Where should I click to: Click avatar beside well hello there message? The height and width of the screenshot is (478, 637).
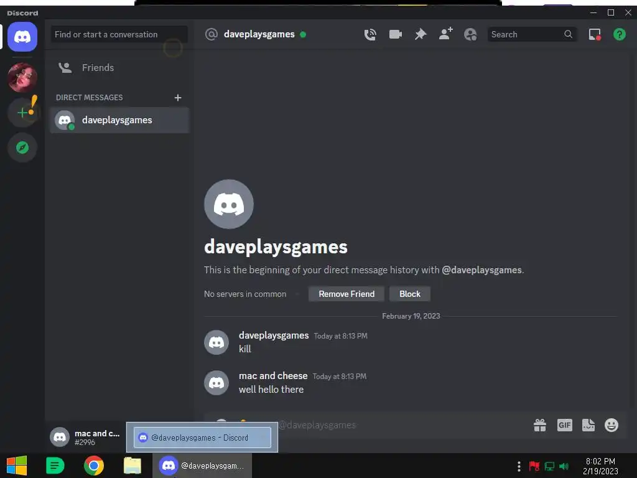pyautogui.click(x=216, y=383)
